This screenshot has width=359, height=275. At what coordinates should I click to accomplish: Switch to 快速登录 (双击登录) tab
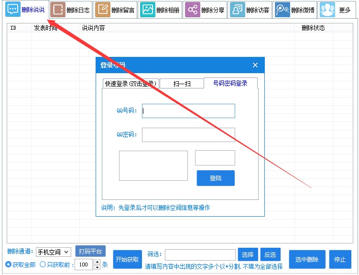[131, 84]
